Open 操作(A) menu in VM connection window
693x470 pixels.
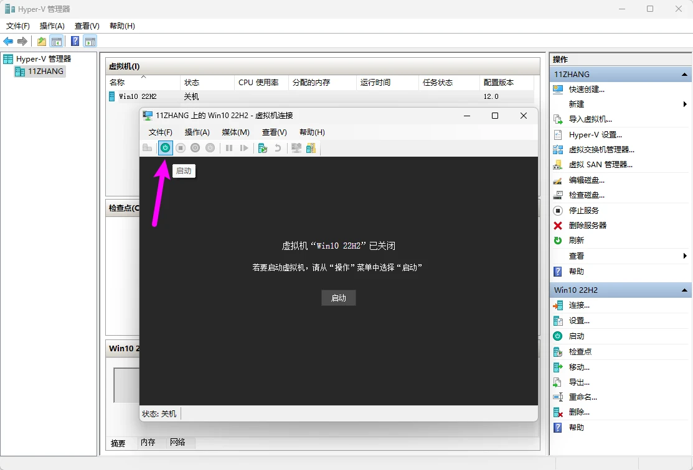(x=197, y=132)
